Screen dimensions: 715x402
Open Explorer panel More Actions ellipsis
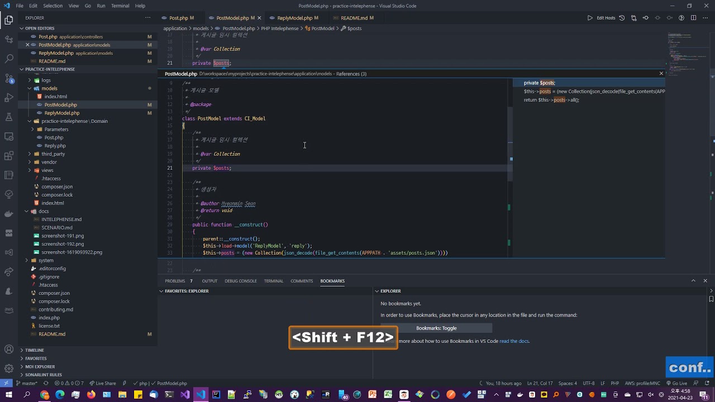pyautogui.click(x=148, y=18)
